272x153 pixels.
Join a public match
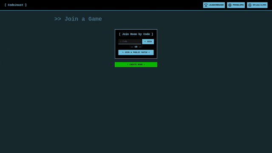136,52
